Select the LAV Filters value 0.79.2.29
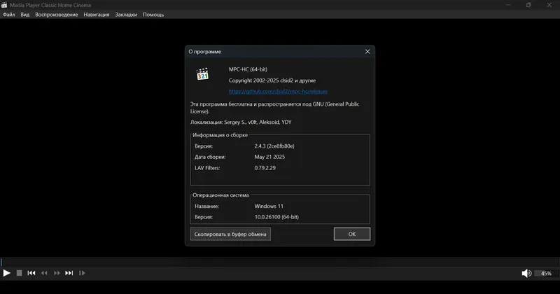 click(265, 168)
